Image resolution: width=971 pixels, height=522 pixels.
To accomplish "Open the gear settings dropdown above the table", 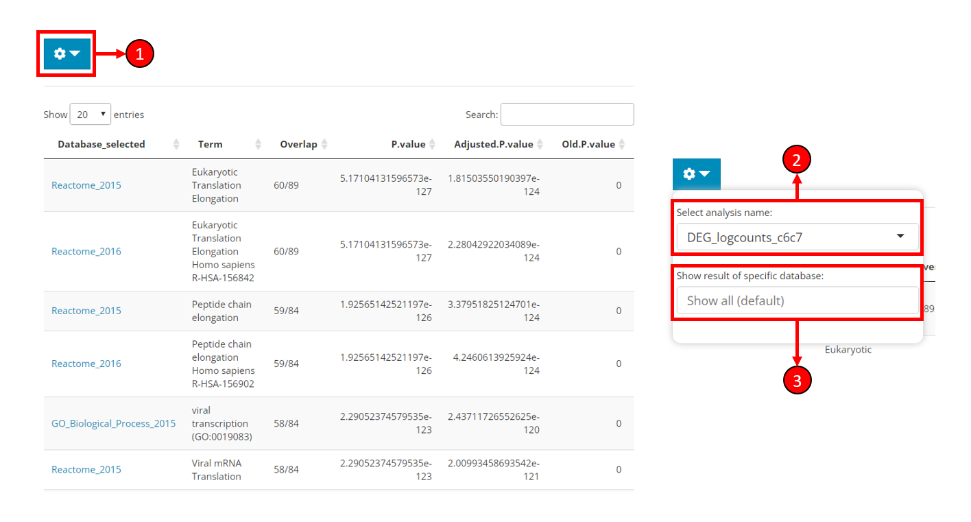I will coord(67,54).
